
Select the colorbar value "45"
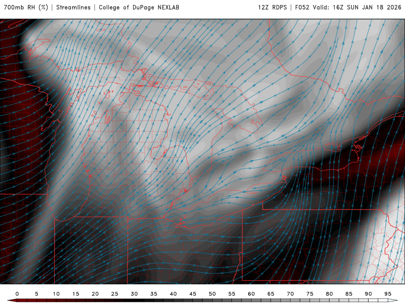(193, 294)
